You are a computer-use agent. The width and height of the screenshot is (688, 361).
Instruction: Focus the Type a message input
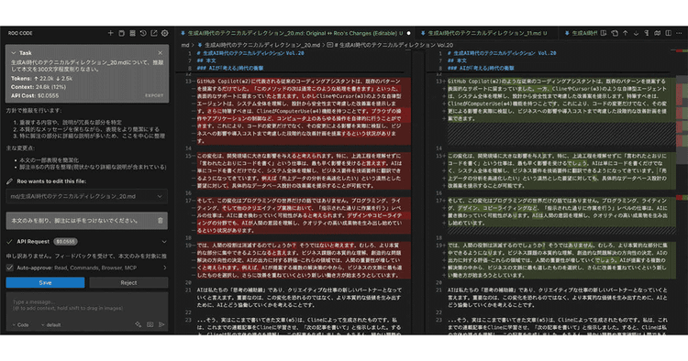[x=87, y=305]
